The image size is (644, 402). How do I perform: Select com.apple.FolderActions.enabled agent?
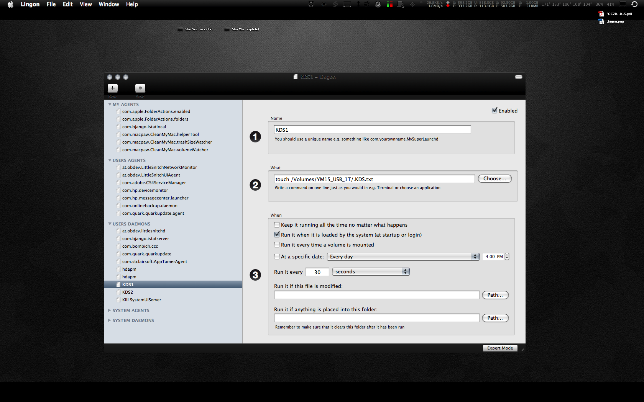pyautogui.click(x=173, y=111)
